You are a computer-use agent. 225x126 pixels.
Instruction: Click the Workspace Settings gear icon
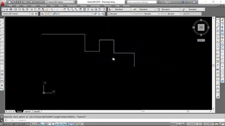(32, 14)
